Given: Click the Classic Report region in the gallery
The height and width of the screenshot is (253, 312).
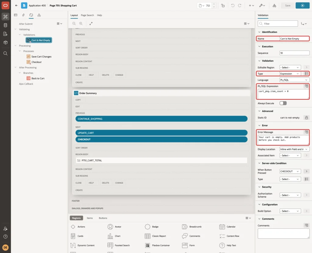Looking at the screenshot, I should pyautogui.click(x=155, y=236).
